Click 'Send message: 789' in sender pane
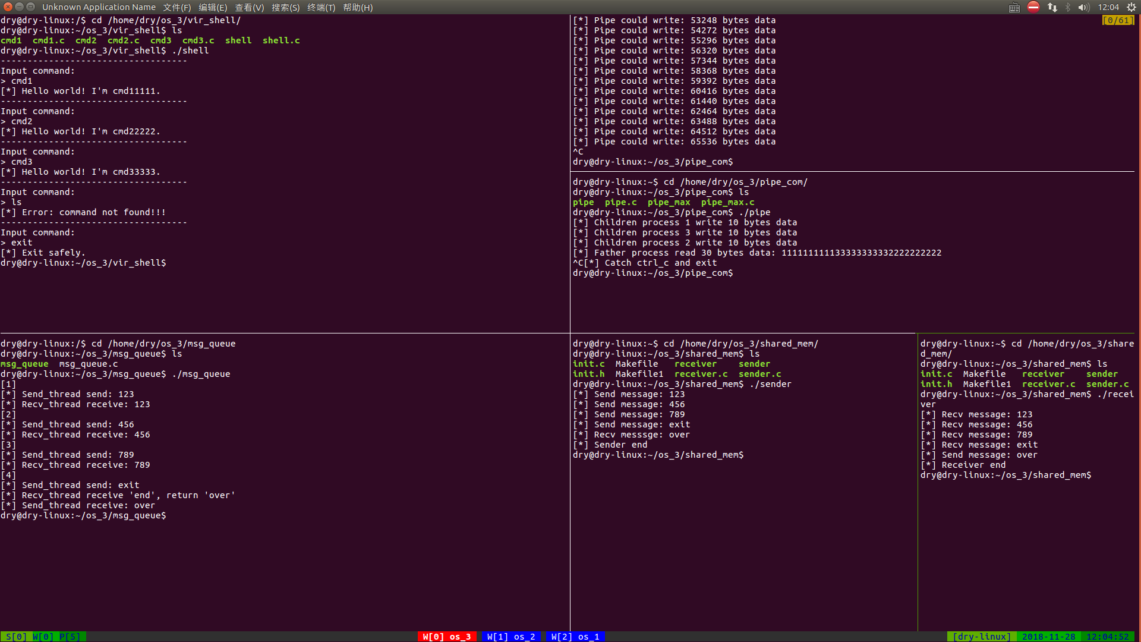 pos(629,414)
